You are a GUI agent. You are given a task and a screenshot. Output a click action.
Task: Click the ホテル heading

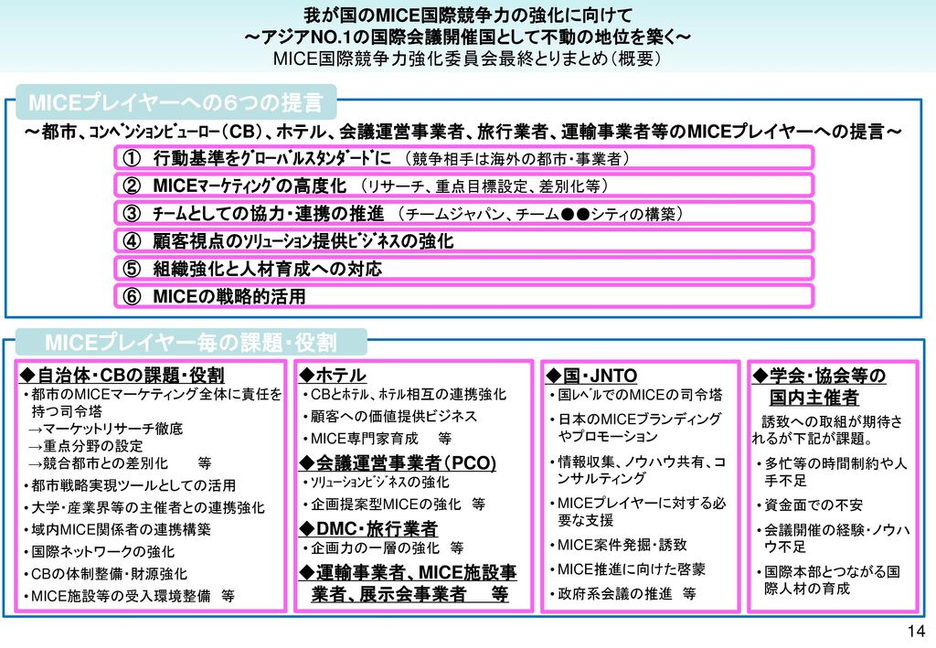(333, 376)
